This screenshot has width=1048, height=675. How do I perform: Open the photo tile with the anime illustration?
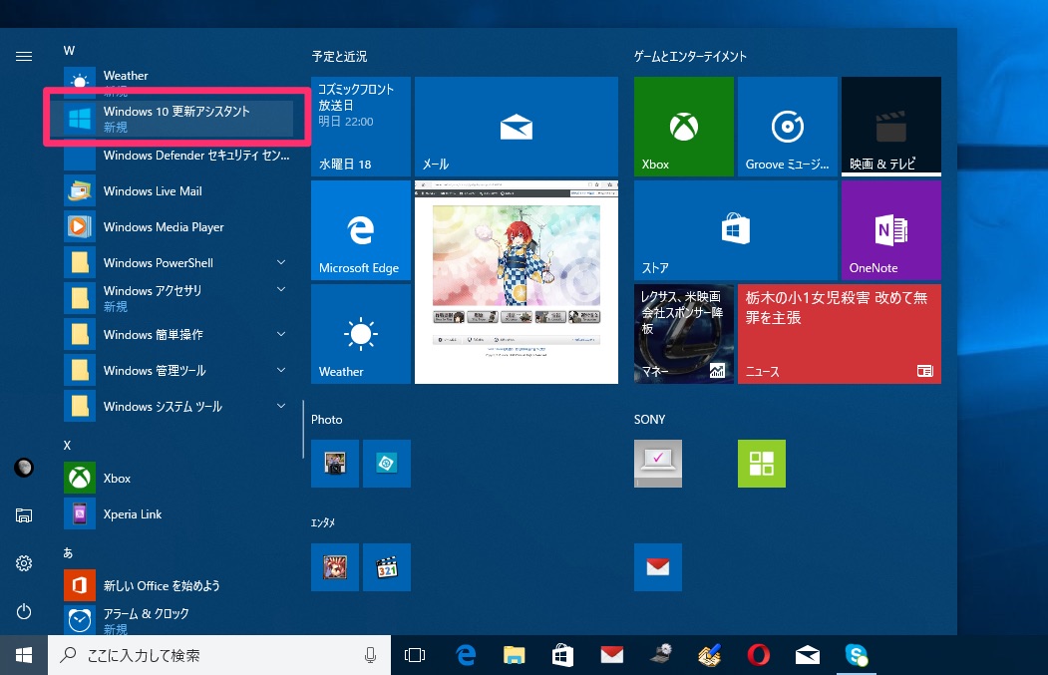(516, 282)
